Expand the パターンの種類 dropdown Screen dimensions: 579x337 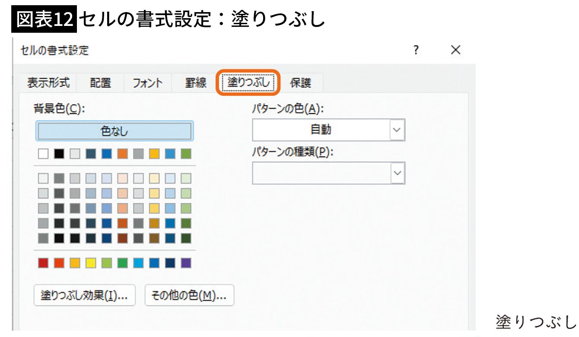pyautogui.click(x=397, y=173)
